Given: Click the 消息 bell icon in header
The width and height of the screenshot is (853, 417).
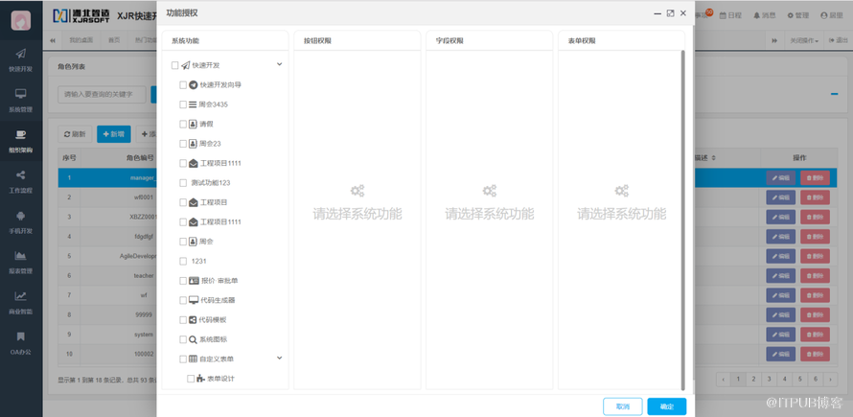Looking at the screenshot, I should (764, 15).
